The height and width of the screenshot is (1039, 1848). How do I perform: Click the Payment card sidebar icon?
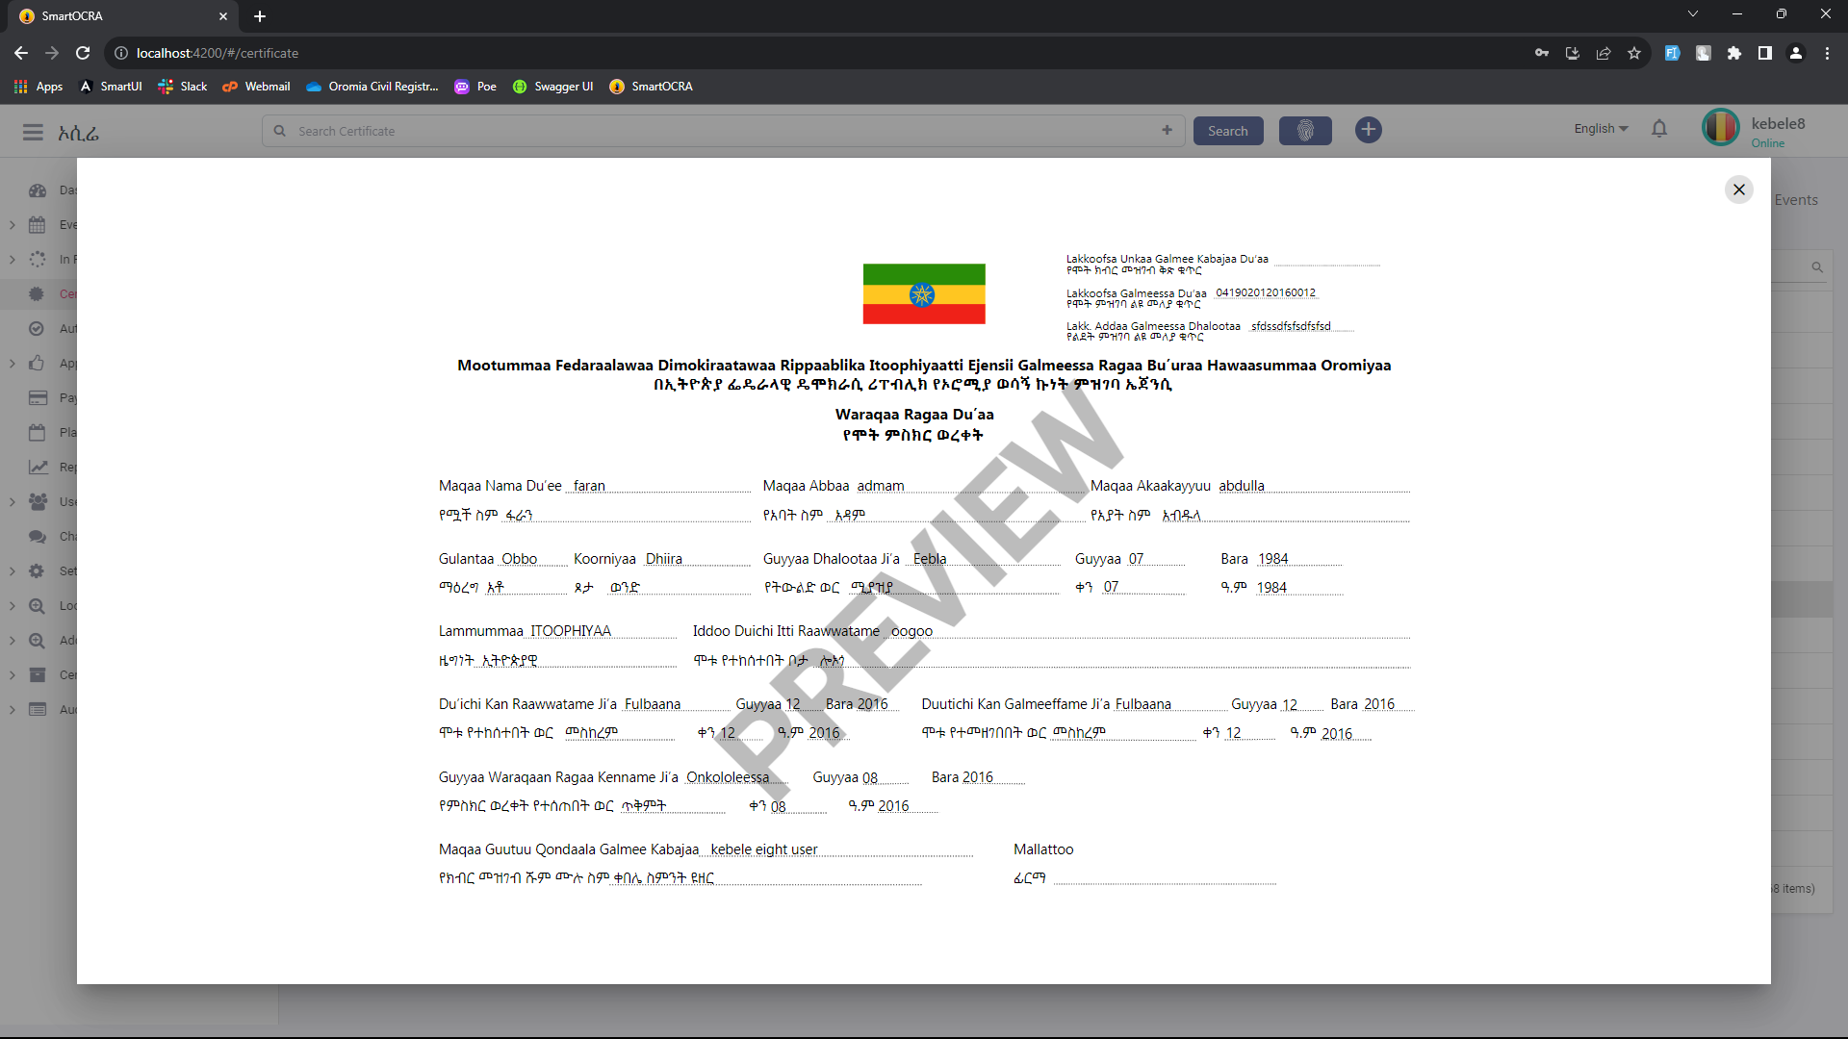point(37,398)
